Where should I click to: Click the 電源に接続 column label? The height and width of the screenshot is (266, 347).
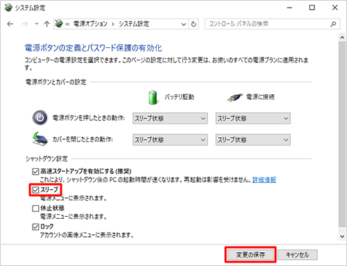[x=260, y=97]
